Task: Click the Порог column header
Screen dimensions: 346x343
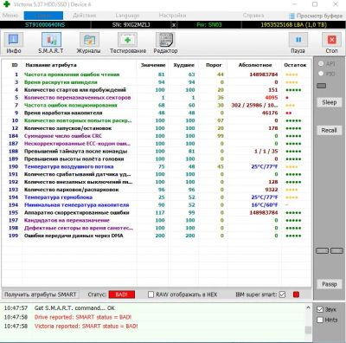Action: [214, 65]
